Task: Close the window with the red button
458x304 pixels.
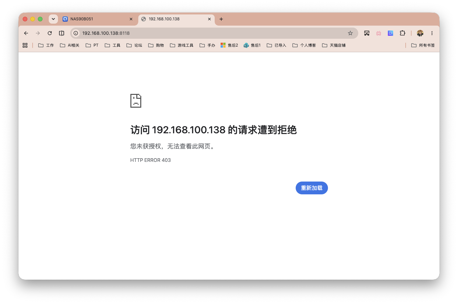Action: point(25,19)
